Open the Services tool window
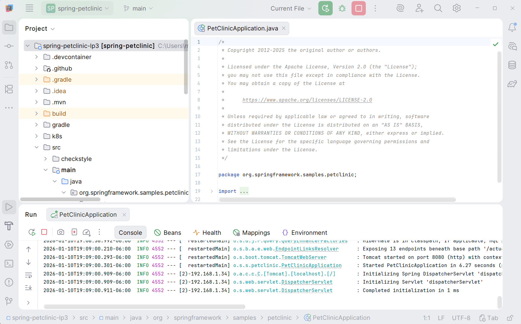 tap(9, 244)
